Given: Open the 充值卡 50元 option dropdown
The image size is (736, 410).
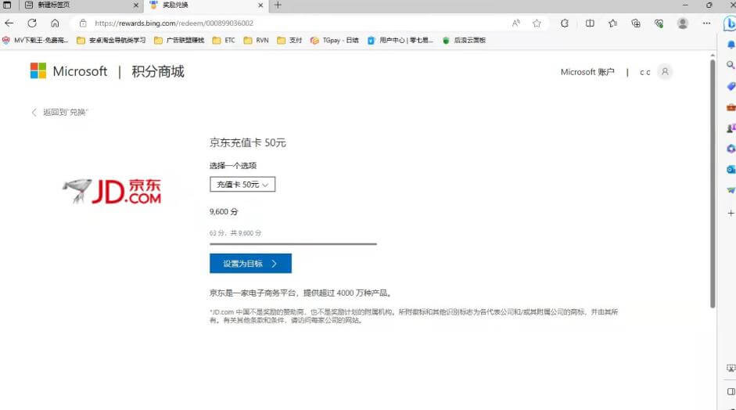Looking at the screenshot, I should click(242, 185).
